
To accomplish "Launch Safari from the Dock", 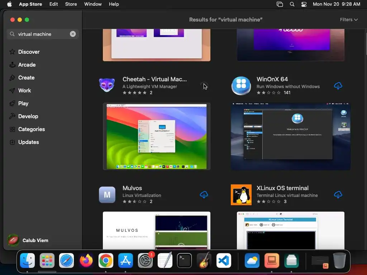I will click(66, 260).
